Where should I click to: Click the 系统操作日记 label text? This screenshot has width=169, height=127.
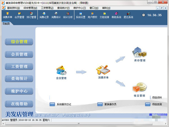64,104
